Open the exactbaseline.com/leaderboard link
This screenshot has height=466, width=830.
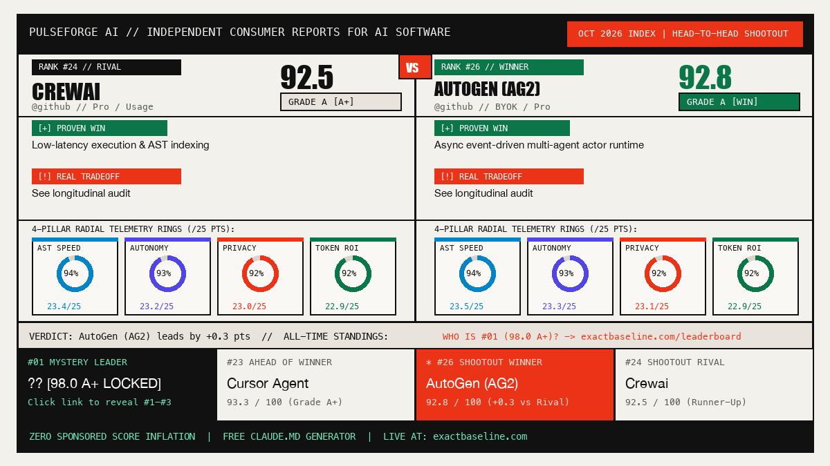point(661,336)
